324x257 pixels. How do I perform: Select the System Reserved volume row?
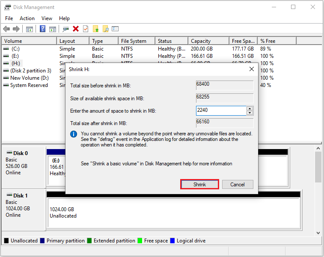point(29,85)
